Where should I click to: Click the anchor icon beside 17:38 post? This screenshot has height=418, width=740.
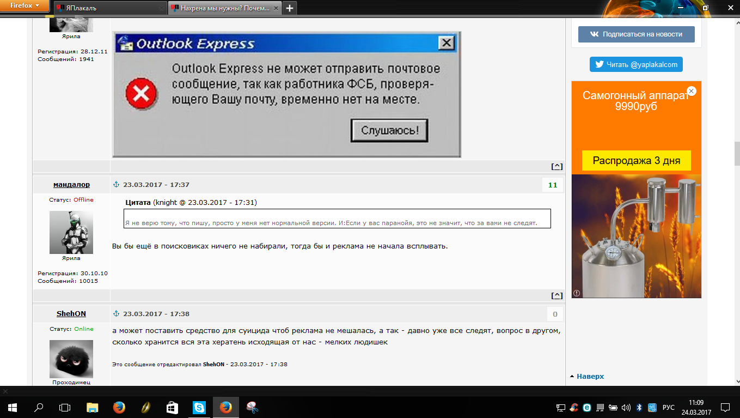(x=115, y=314)
